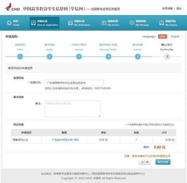The height and width of the screenshot is (183, 187).
Task: Click the 提交申请 Submit step label
Action: click(x=138, y=47)
